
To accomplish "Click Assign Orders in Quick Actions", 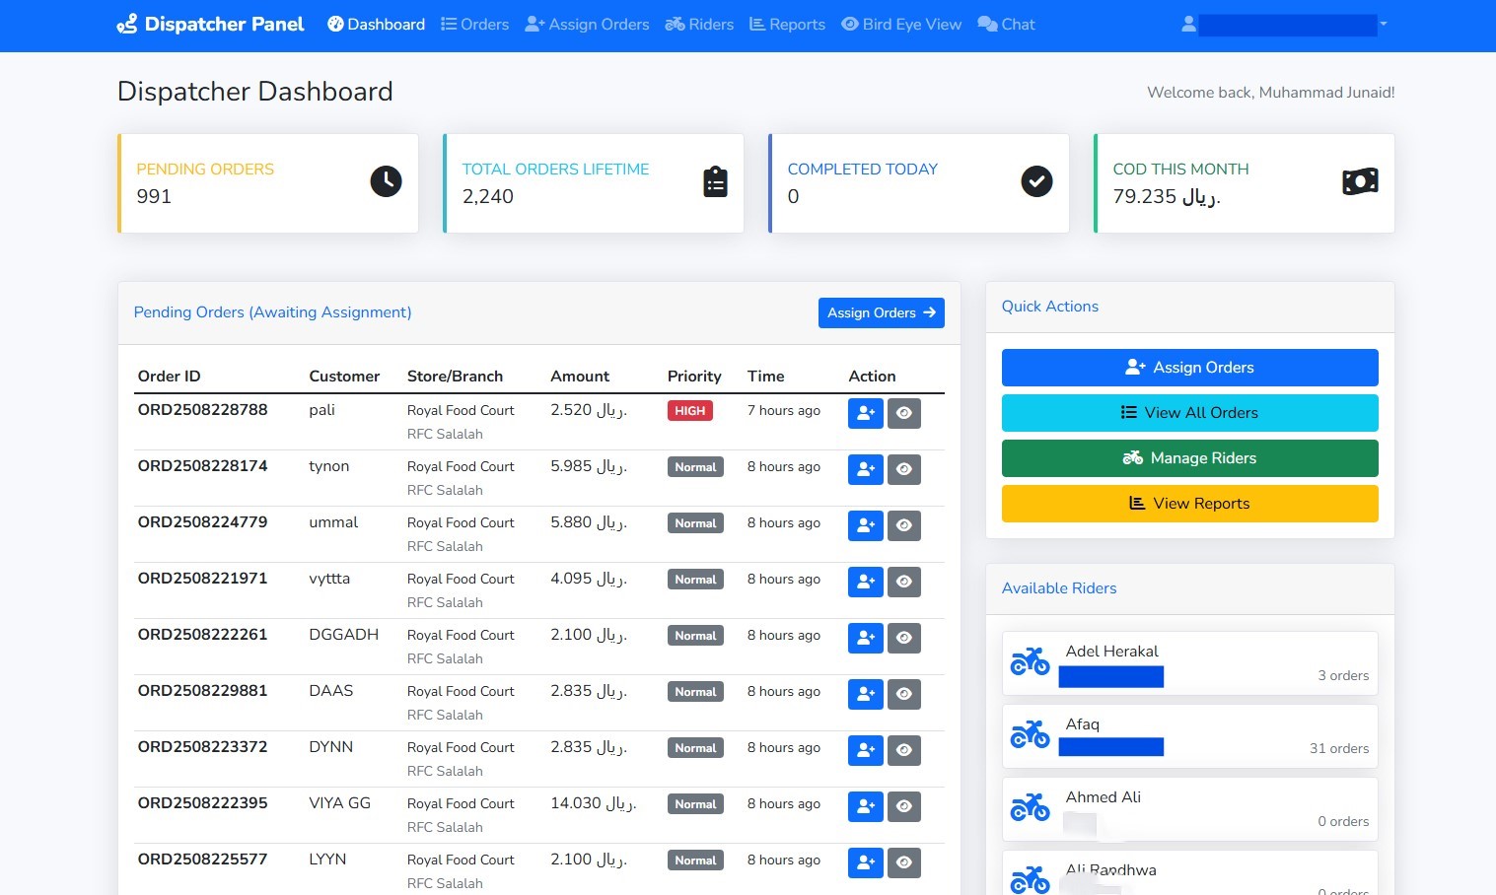I will tap(1190, 368).
